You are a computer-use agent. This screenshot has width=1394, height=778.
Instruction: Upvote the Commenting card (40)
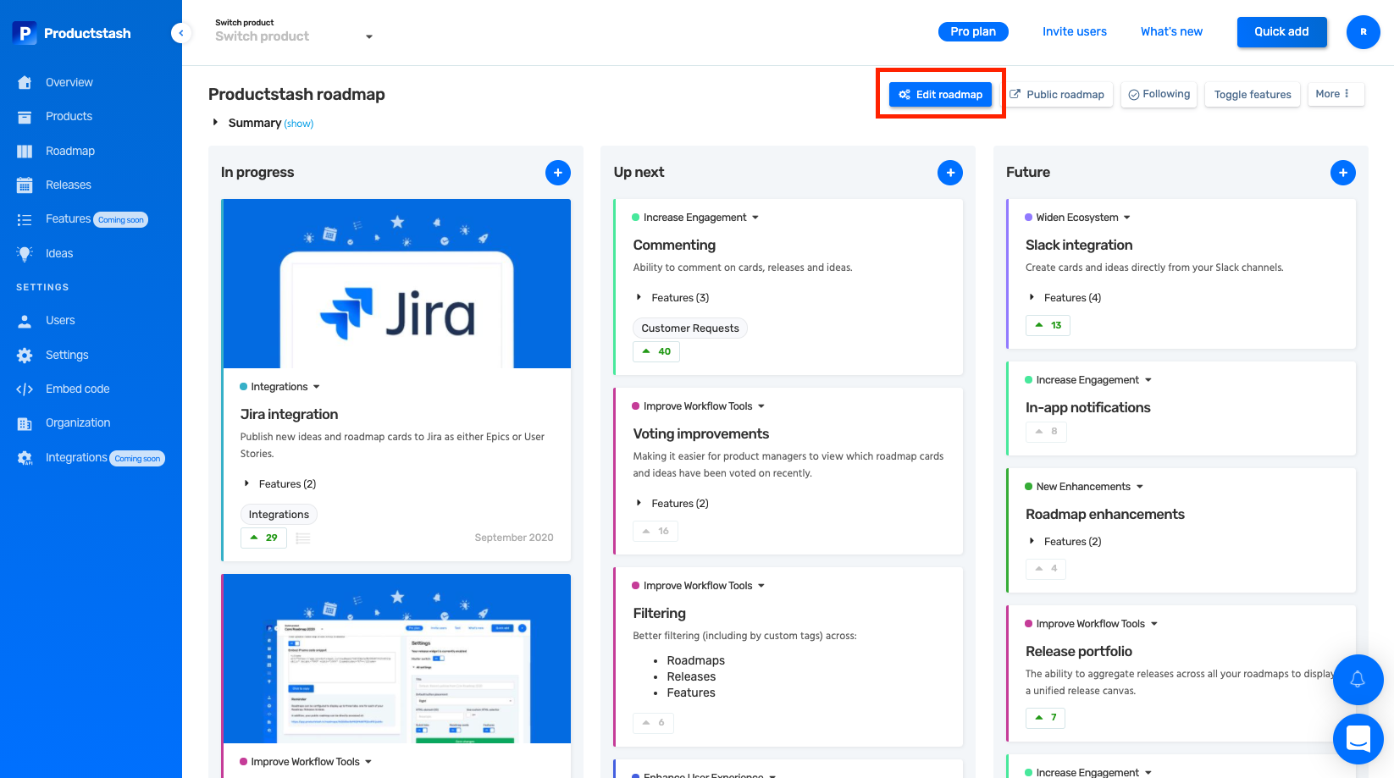(x=656, y=351)
